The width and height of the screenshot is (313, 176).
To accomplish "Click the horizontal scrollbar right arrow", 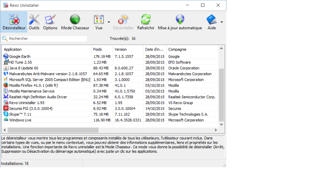I will pos(215,130).
